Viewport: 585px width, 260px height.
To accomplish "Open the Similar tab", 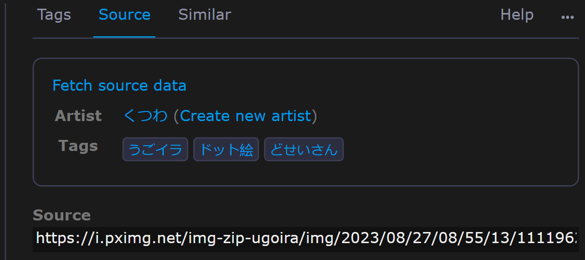I will click(204, 15).
